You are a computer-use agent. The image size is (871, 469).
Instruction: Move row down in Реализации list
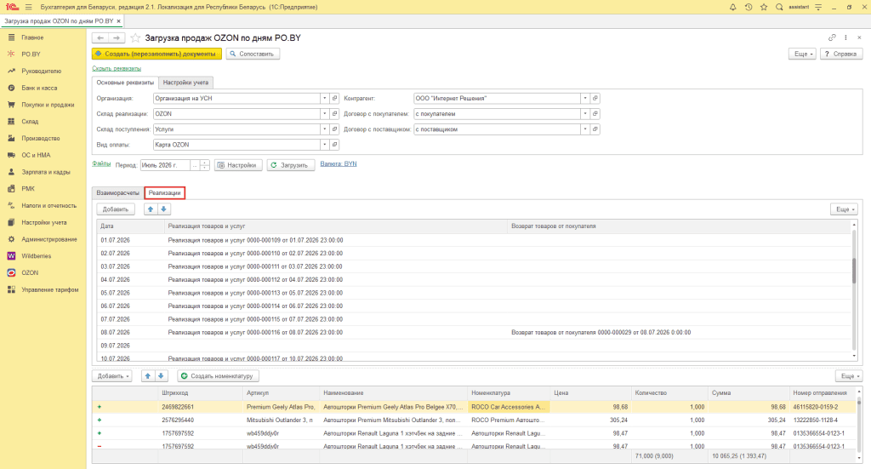pos(164,209)
